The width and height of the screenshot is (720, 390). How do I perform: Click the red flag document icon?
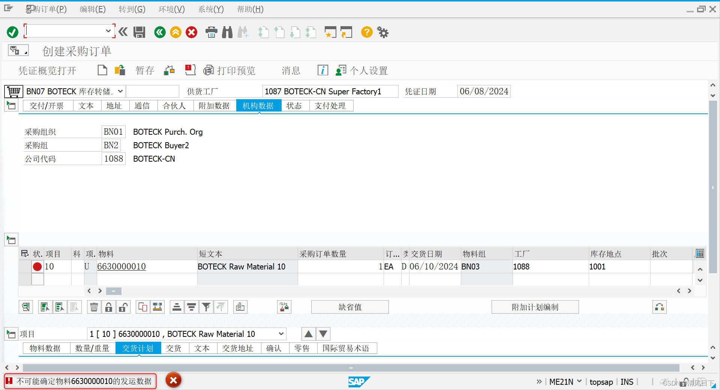(x=190, y=70)
